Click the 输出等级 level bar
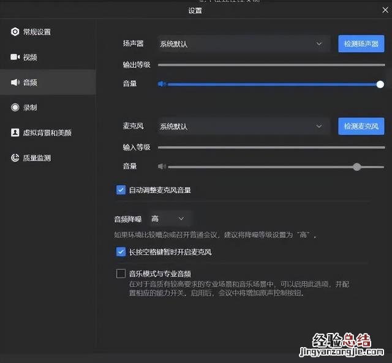 click(271, 65)
